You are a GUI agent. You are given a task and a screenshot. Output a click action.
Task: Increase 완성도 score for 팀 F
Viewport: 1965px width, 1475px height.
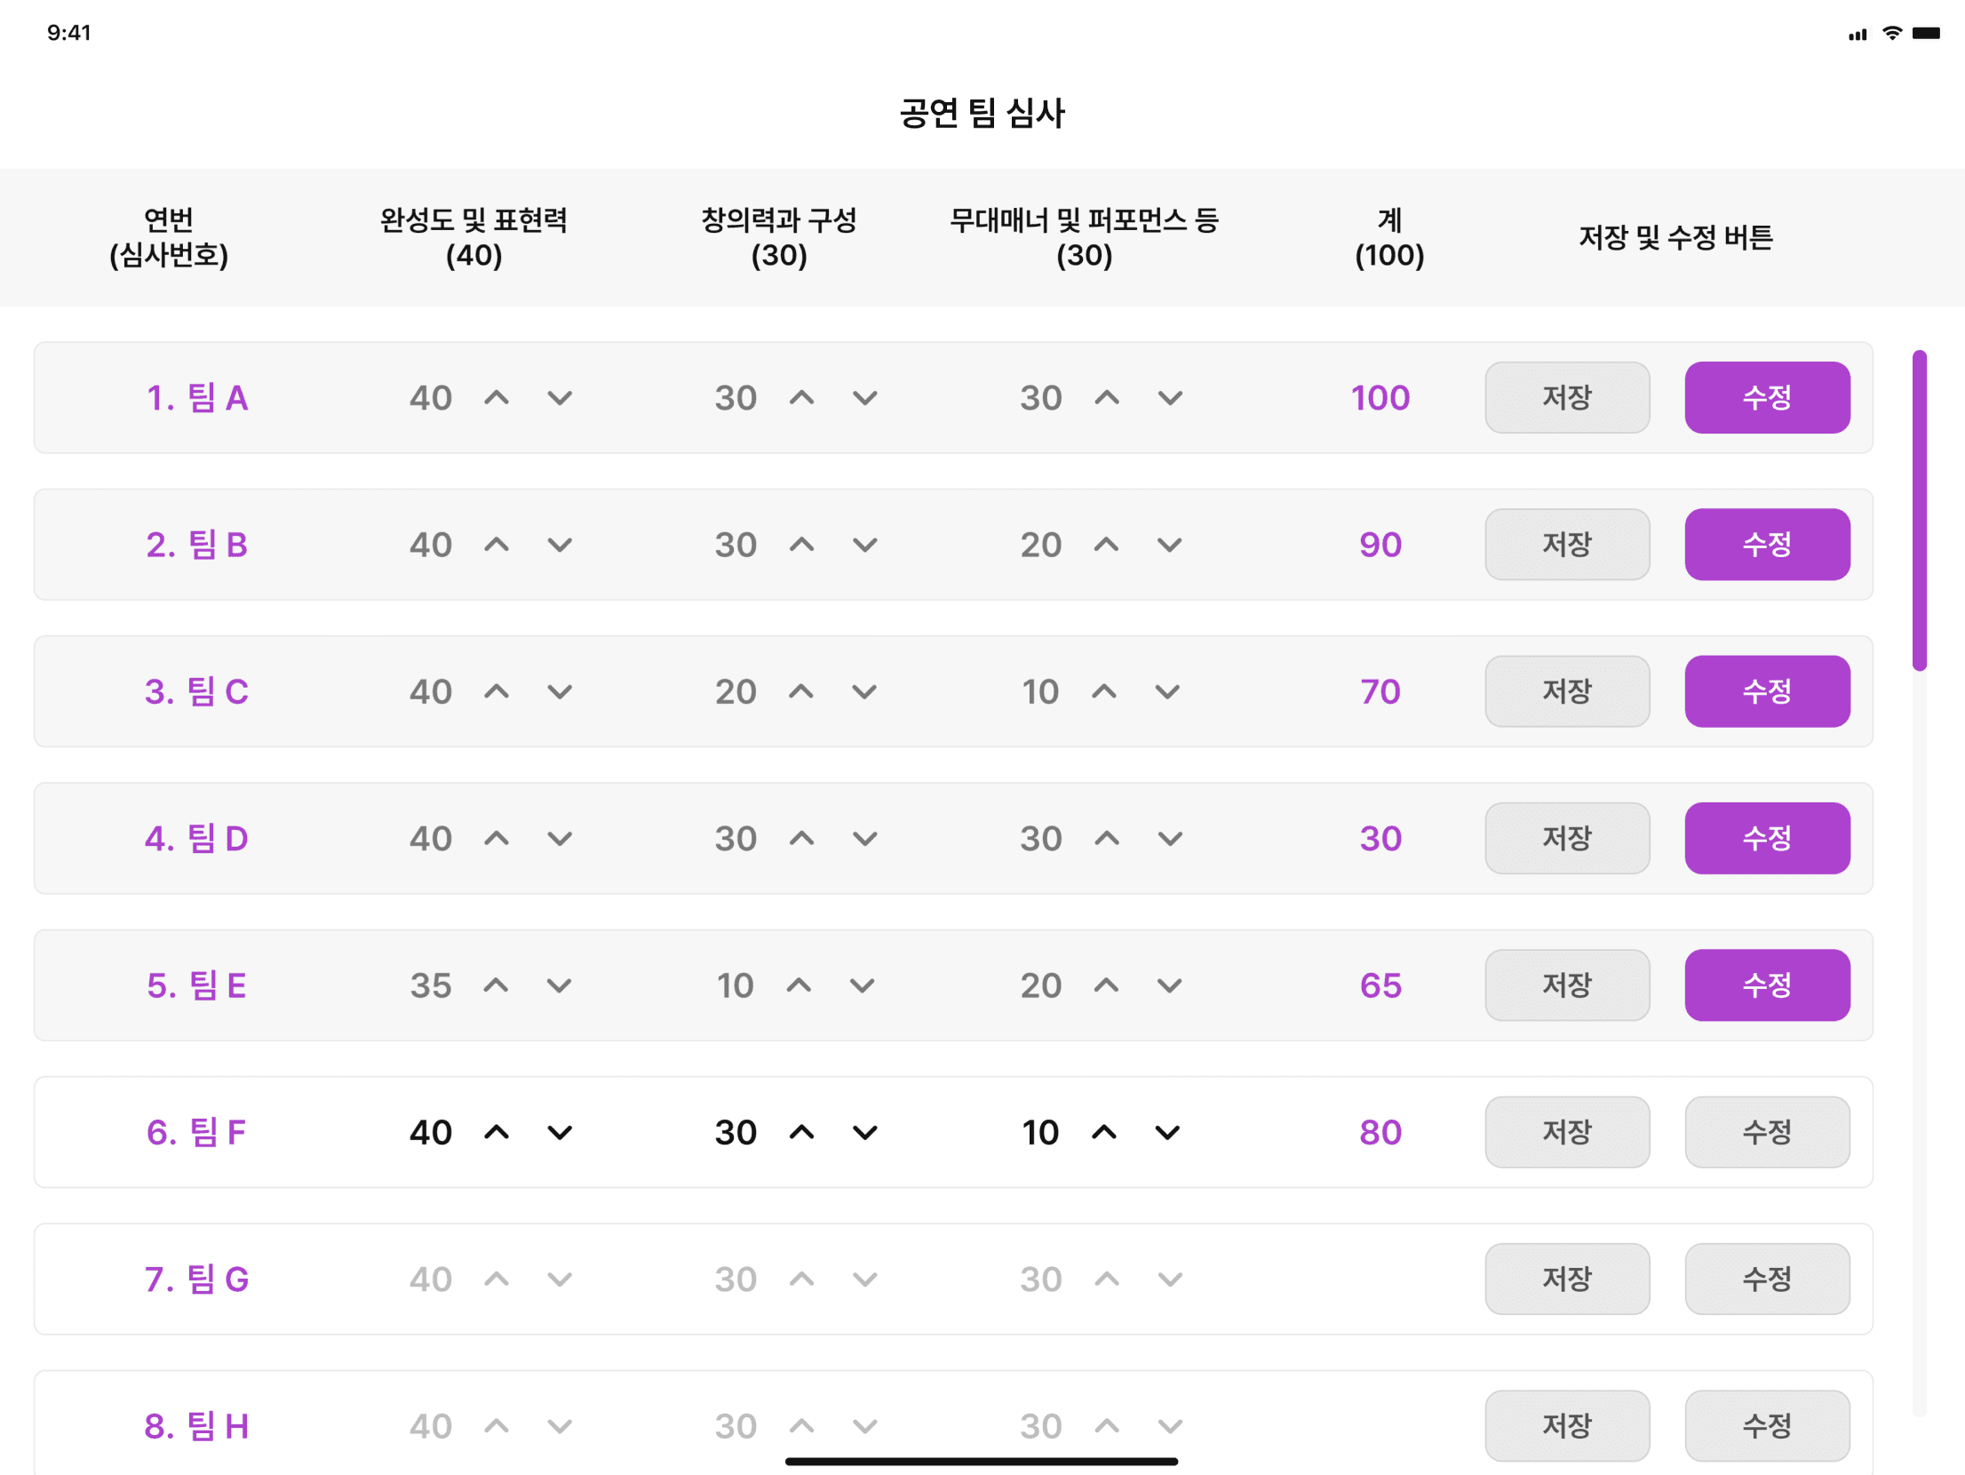(x=497, y=1132)
